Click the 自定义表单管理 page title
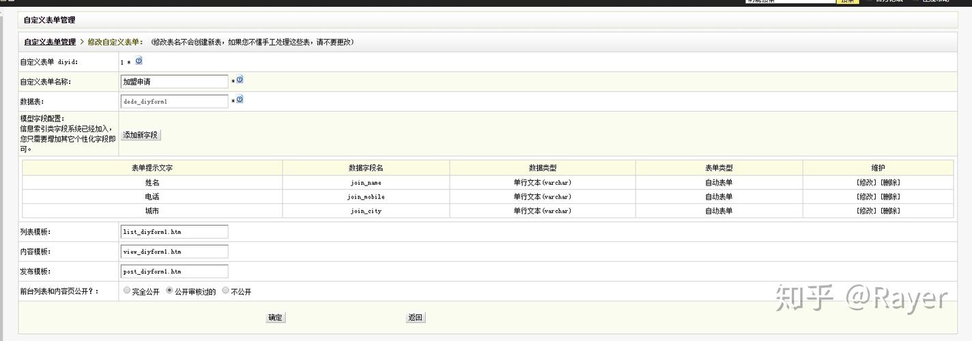The image size is (972, 341). click(50, 20)
